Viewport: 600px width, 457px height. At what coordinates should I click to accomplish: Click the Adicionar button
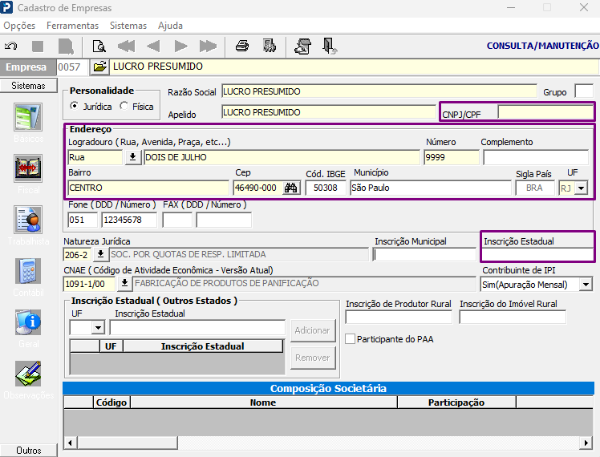tap(312, 330)
